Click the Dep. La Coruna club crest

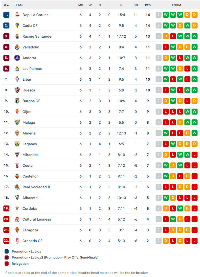coord(17,15)
